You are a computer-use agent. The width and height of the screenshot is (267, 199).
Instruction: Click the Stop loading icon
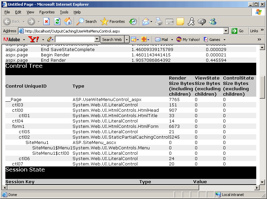tap(46, 21)
